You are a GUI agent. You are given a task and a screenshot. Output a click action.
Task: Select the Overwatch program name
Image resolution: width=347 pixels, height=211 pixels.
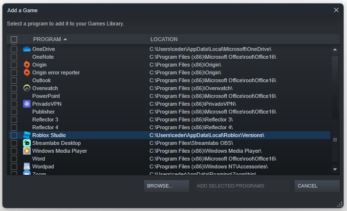tap(45, 88)
